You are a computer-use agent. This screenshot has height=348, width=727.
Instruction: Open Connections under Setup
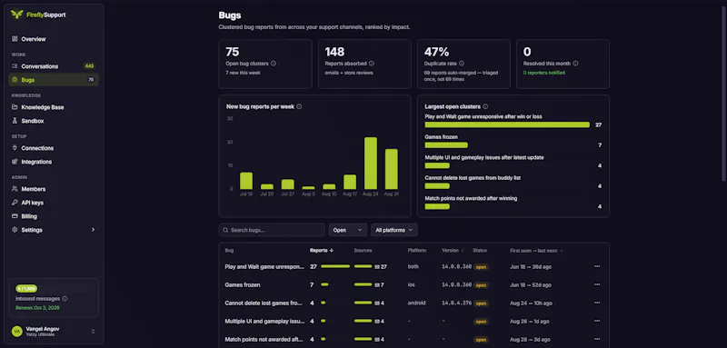click(x=54, y=148)
